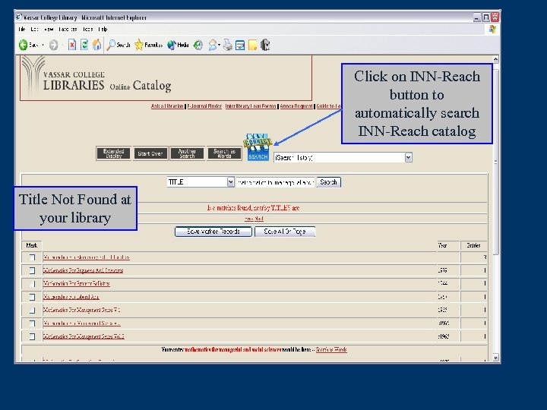547x410 pixels.
Task: Click the Search button next to query field
Action: click(x=329, y=182)
